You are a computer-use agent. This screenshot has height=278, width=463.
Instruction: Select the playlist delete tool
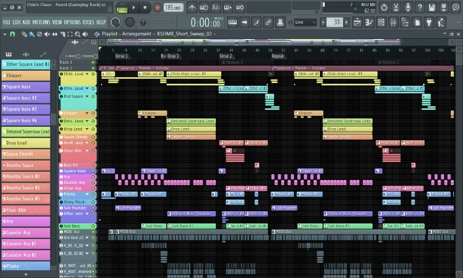39,35
